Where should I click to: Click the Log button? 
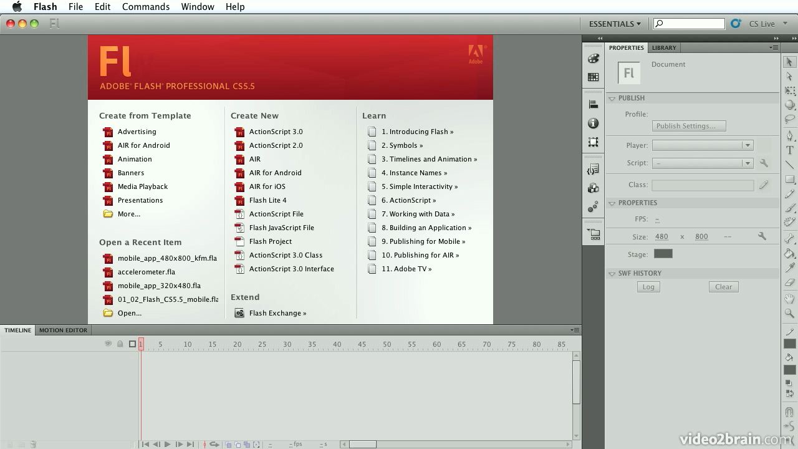(x=648, y=287)
